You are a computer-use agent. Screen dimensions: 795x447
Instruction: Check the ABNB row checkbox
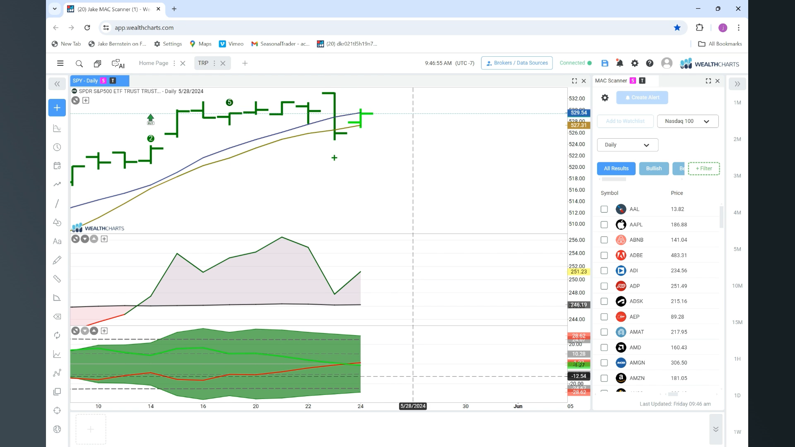[604, 240]
